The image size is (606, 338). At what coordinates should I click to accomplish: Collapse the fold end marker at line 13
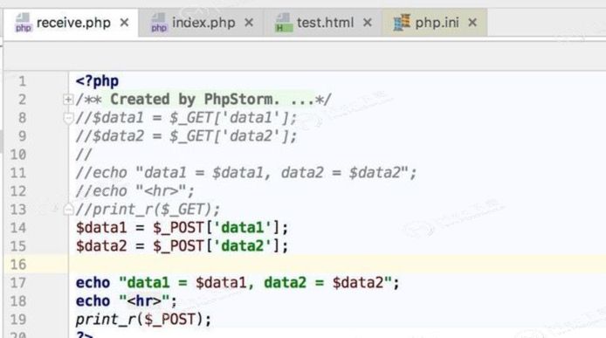pos(68,210)
